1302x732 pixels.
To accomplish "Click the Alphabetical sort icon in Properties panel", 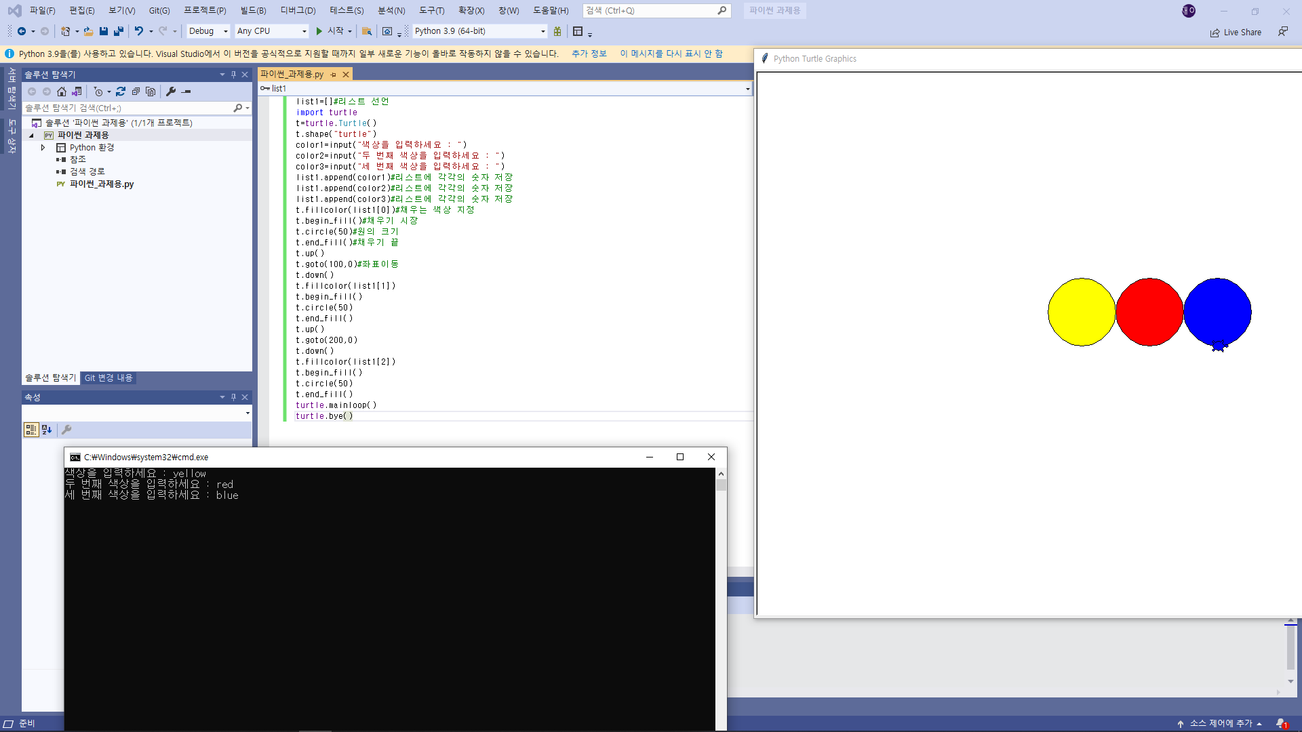I will (x=47, y=430).
